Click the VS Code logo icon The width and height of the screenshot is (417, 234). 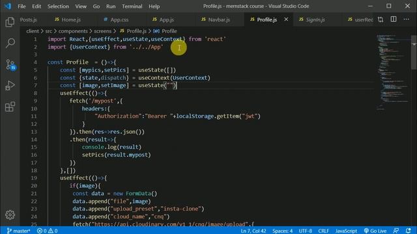(8, 6)
